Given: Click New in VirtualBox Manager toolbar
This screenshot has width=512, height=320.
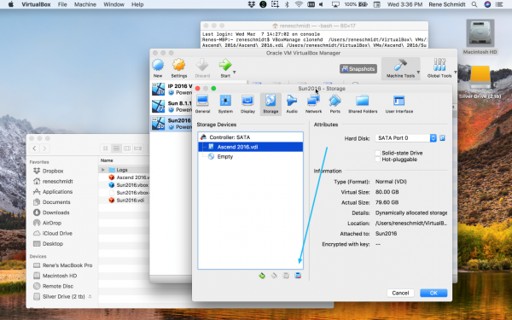Looking at the screenshot, I should click(158, 68).
